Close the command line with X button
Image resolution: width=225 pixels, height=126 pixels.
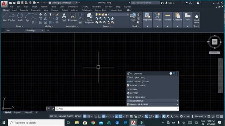49,108
